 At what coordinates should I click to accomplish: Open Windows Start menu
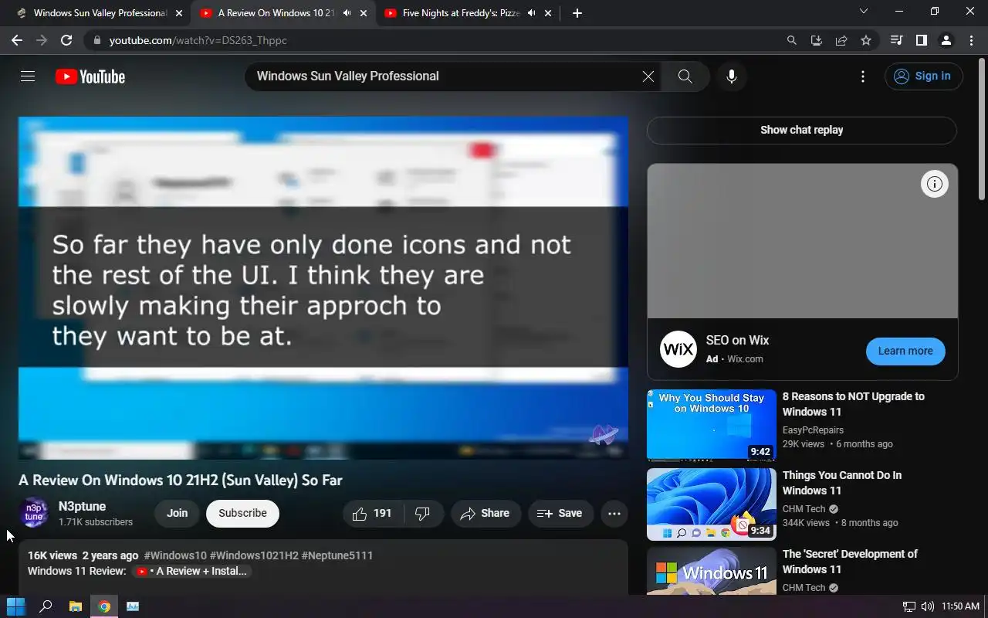(15, 606)
